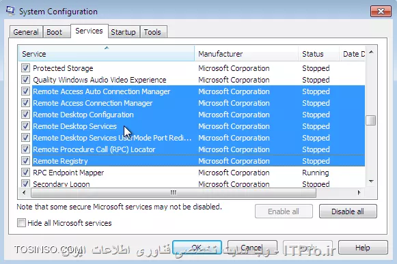
Task: Uncheck Remote Procedure Call (RPC) Locator
Action: click(25, 149)
